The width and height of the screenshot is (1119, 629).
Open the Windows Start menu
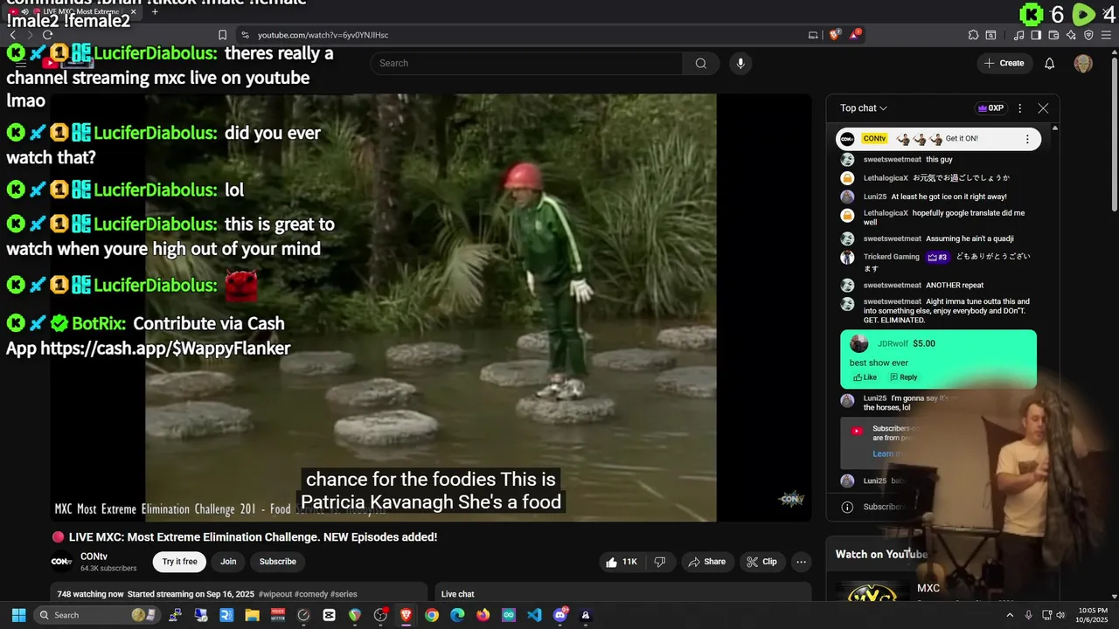click(x=18, y=615)
